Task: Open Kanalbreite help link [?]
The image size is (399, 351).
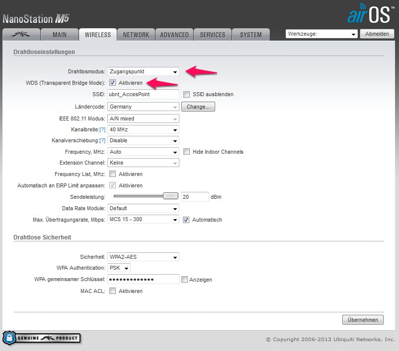Action: (x=102, y=129)
